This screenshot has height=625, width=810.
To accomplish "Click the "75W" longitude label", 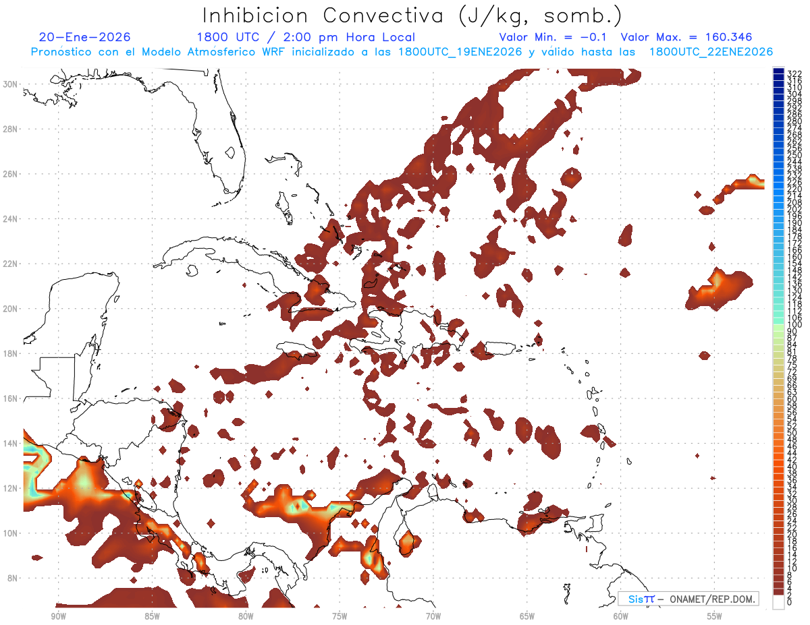I will tap(340, 616).
